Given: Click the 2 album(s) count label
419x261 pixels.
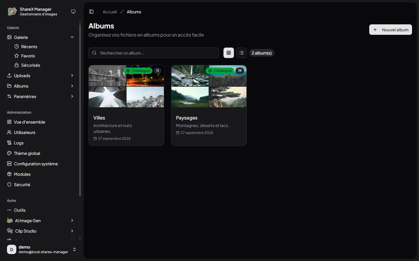Looking at the screenshot, I should (x=262, y=53).
